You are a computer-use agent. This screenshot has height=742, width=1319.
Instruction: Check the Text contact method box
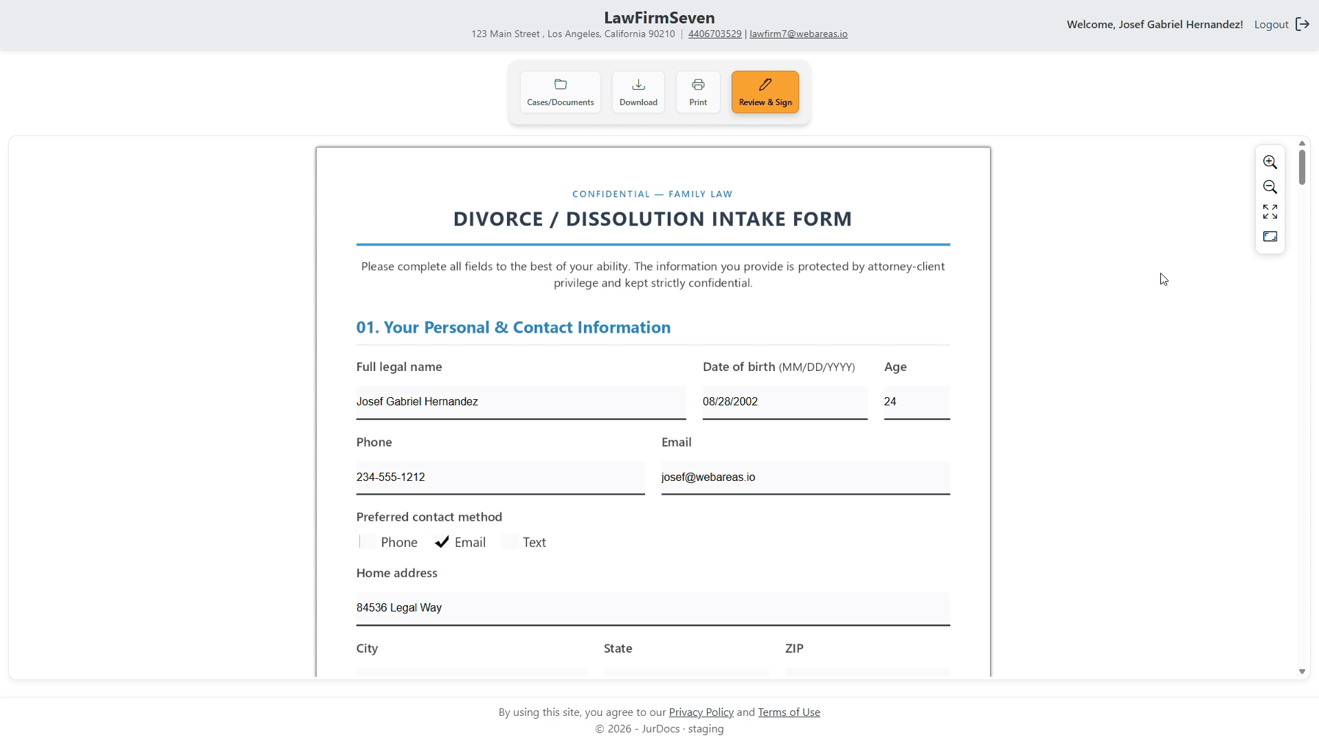click(x=510, y=542)
